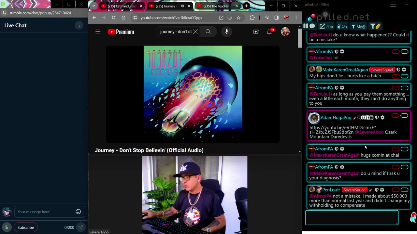
Task: Click Subscribe button in Rumble chat
Action: click(x=25, y=227)
